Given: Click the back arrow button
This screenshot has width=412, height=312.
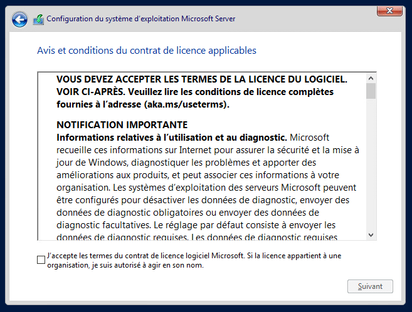Looking at the screenshot, I should (20, 19).
